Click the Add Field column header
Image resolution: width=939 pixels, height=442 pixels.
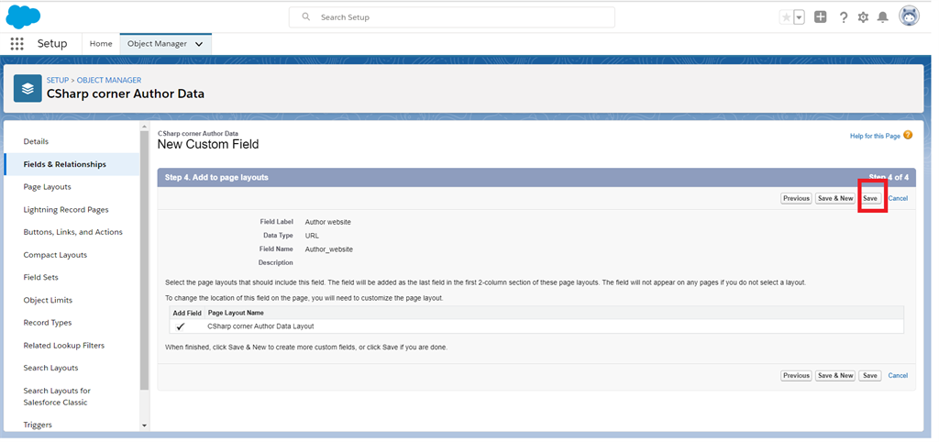coord(187,313)
